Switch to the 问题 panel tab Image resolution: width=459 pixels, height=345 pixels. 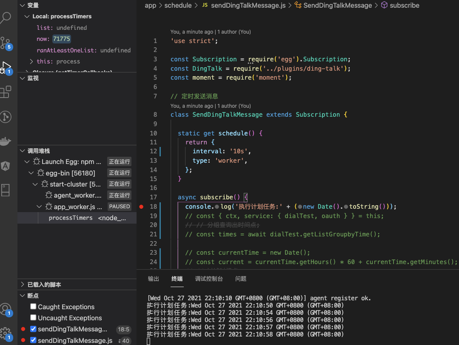click(x=241, y=279)
